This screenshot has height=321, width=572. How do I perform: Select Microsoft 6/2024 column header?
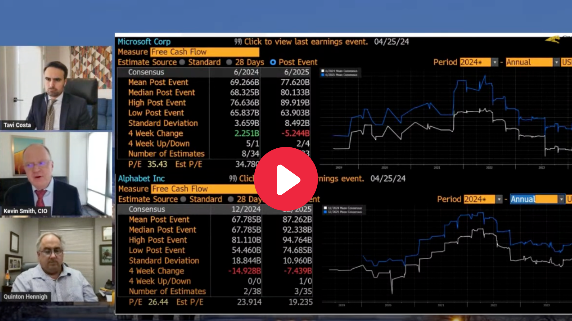tap(246, 72)
